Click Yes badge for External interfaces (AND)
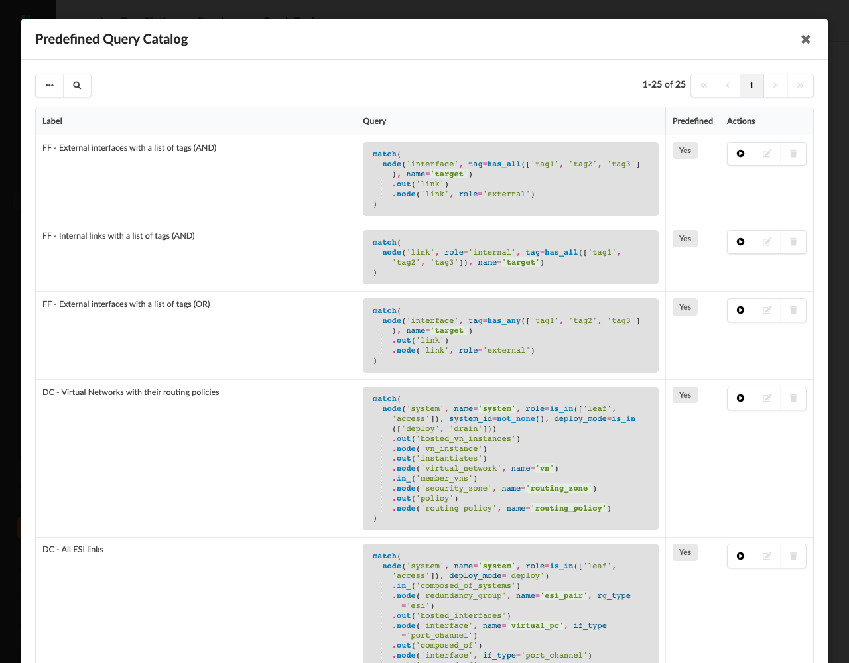 coord(685,151)
